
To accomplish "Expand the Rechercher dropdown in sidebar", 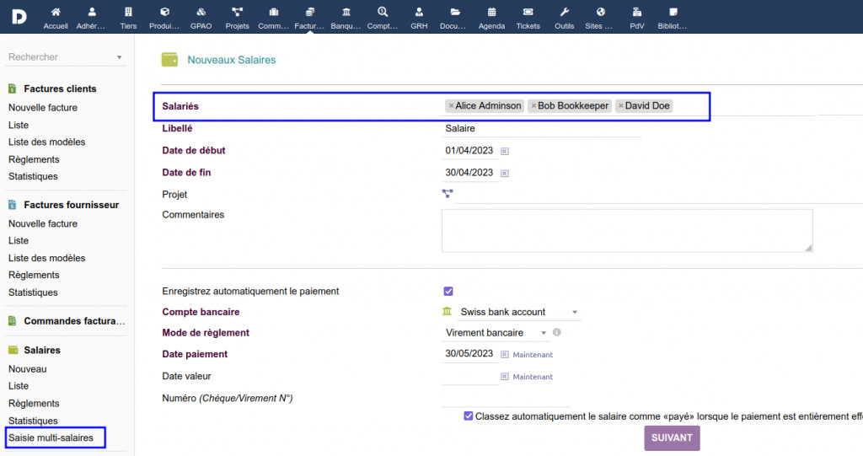I will [120, 57].
